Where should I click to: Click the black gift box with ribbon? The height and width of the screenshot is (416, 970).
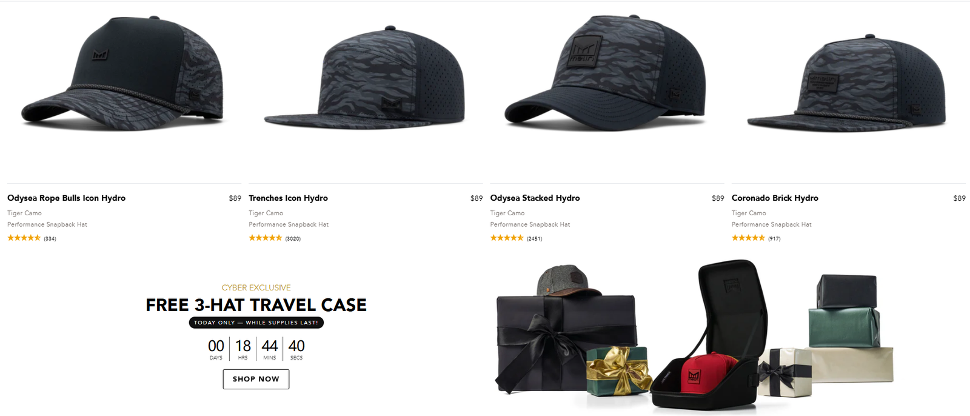tap(566, 343)
